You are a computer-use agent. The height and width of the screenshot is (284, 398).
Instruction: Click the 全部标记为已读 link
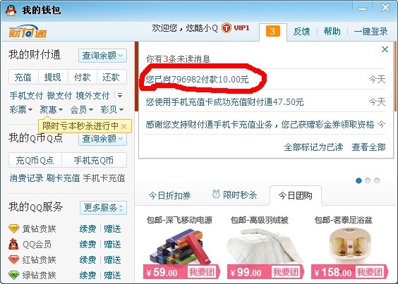pos(313,147)
